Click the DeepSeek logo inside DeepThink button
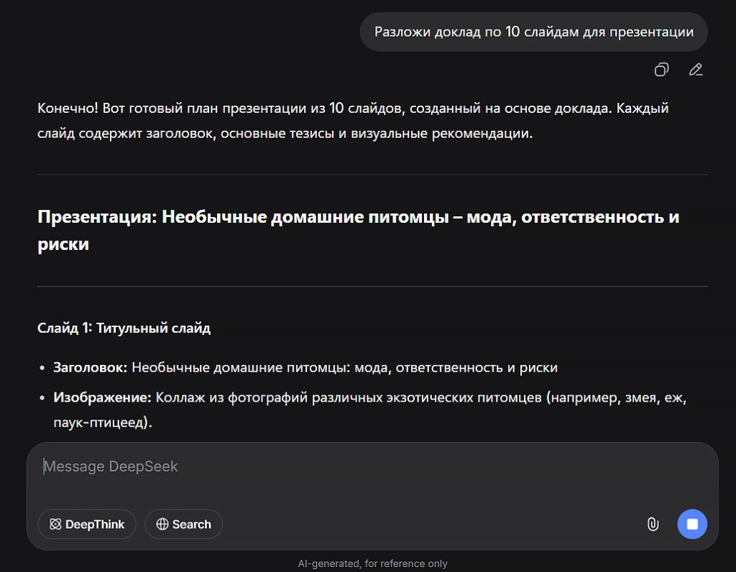 click(55, 524)
